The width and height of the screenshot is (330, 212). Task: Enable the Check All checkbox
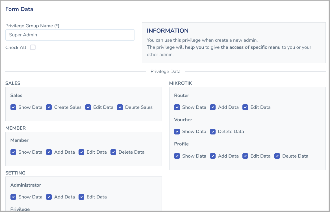33,47
